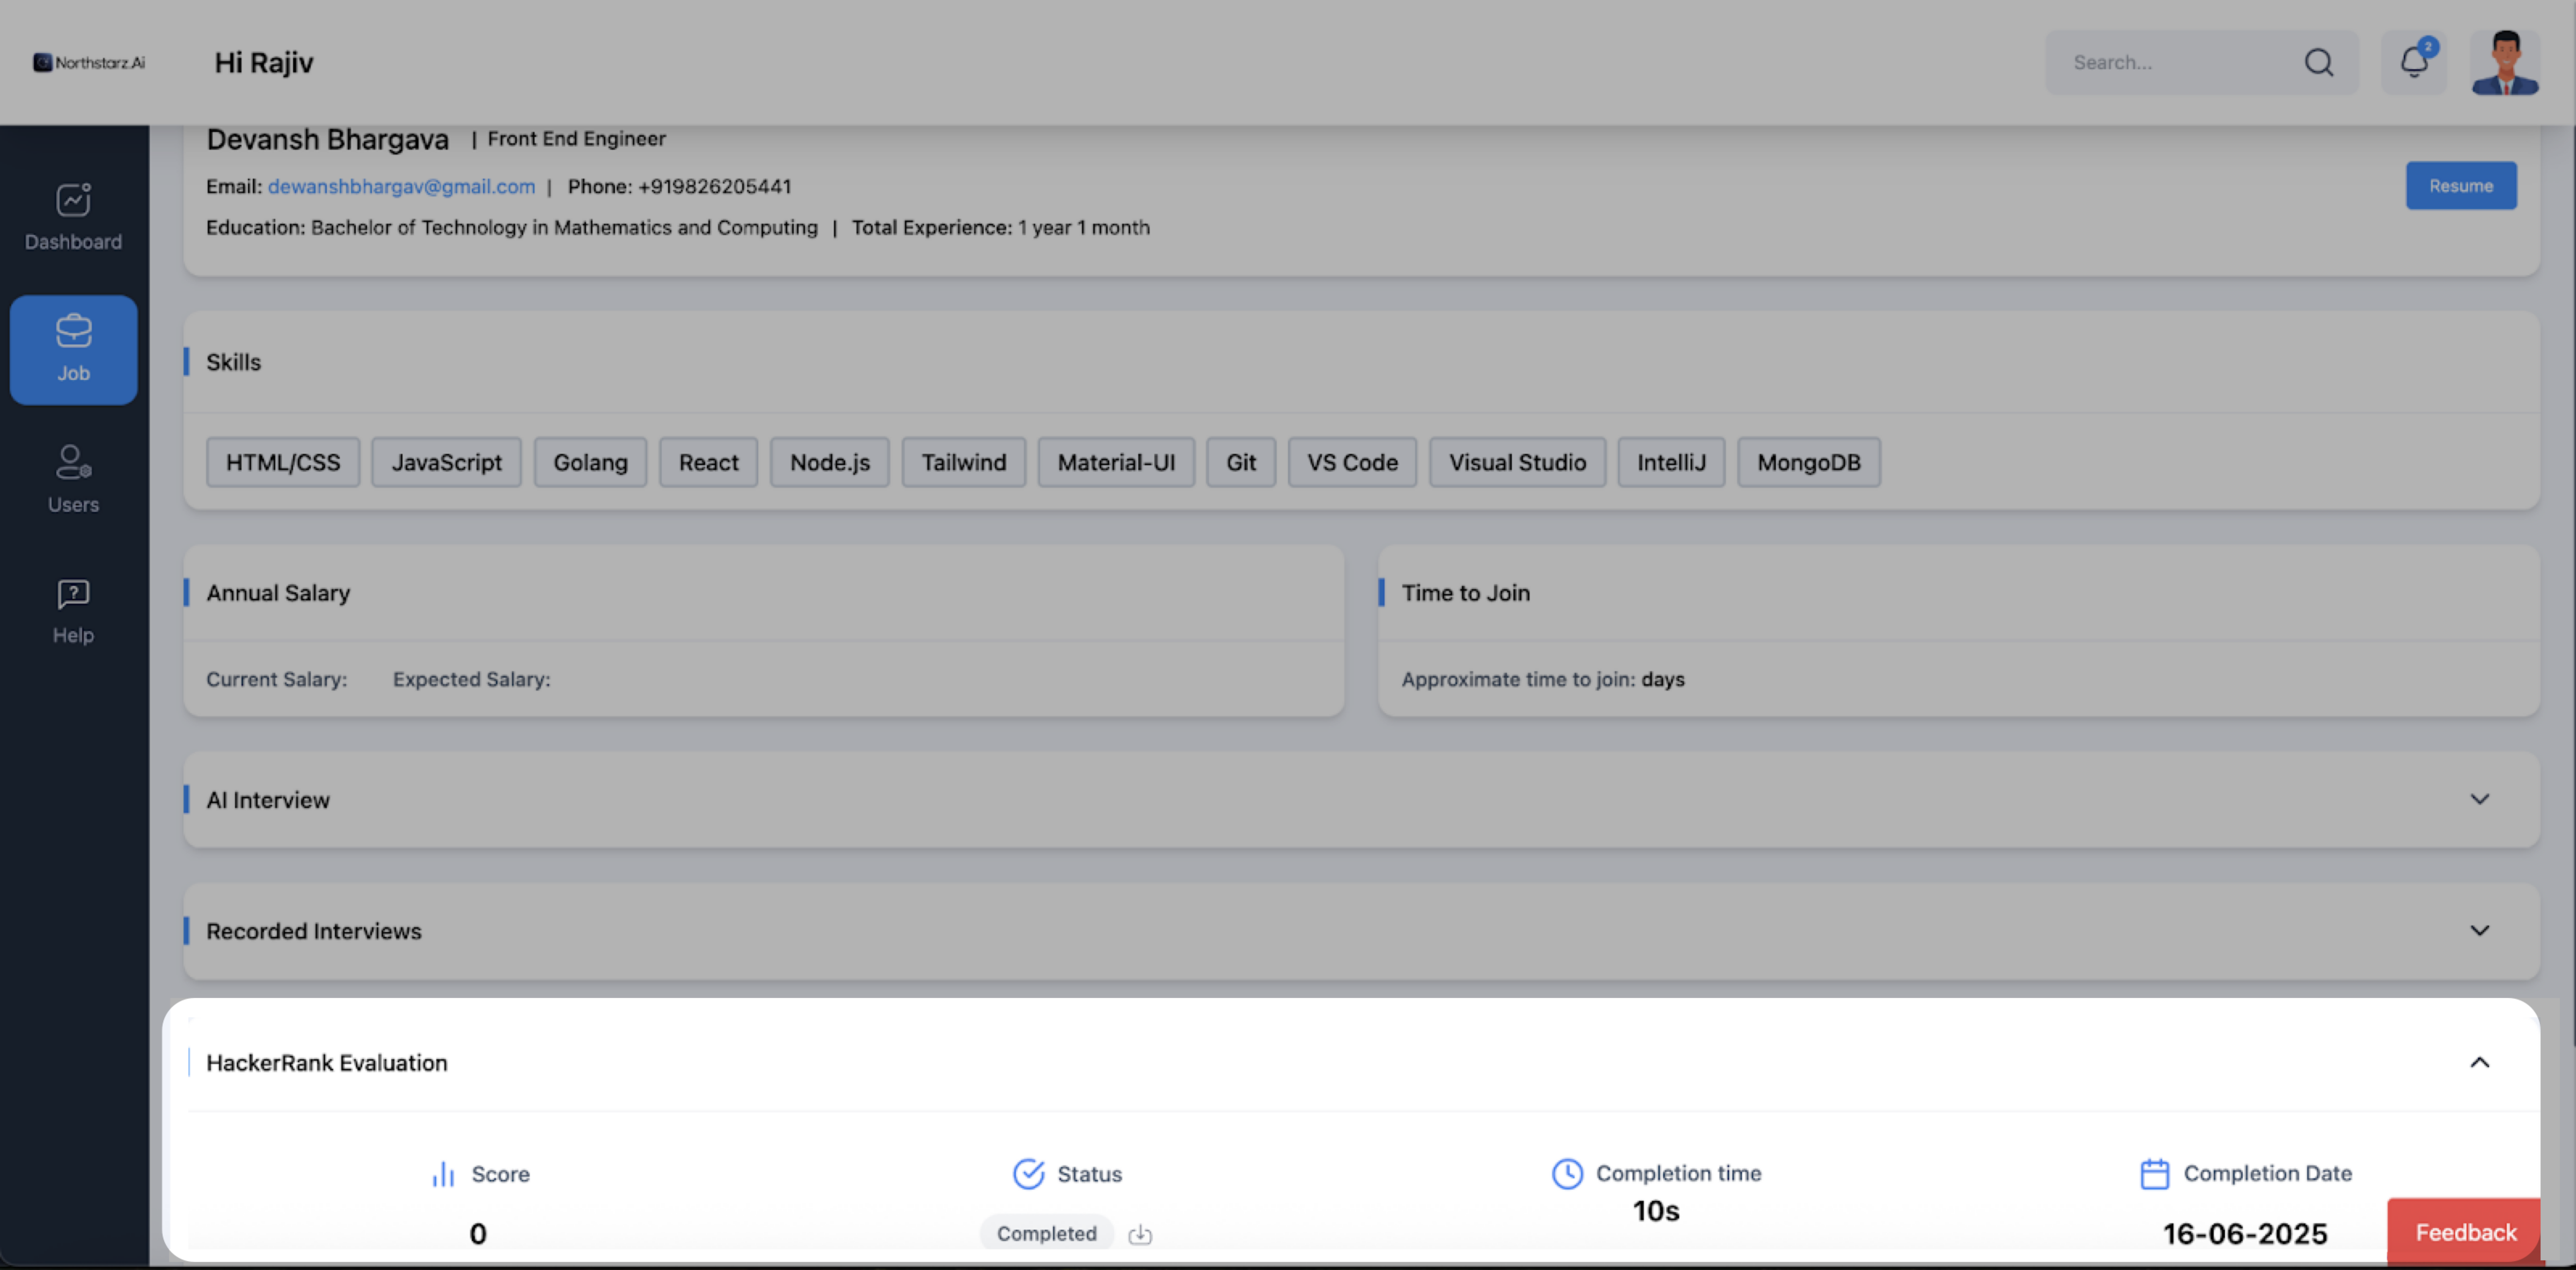Click the Status checkmark icon
Screen dimensions: 2576x1270
[x=1028, y=1173]
